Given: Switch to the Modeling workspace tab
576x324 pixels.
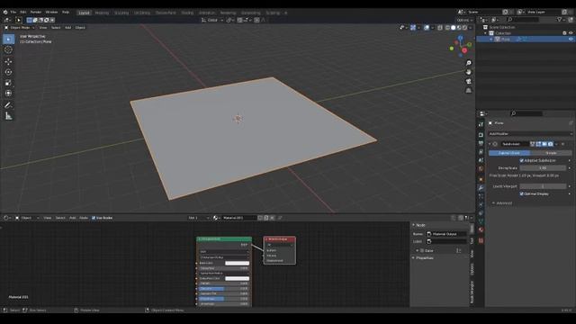Looking at the screenshot, I should pyautogui.click(x=102, y=13).
